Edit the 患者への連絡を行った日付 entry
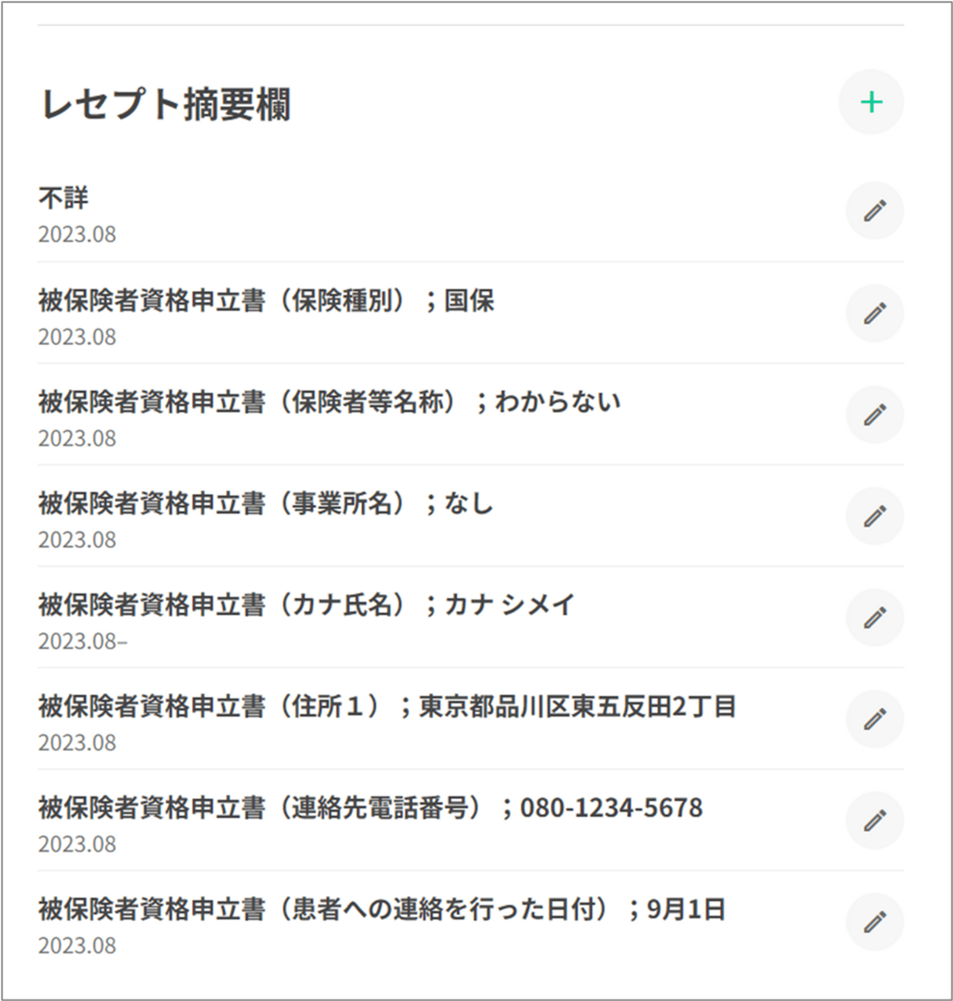The image size is (953, 1001). tap(874, 922)
